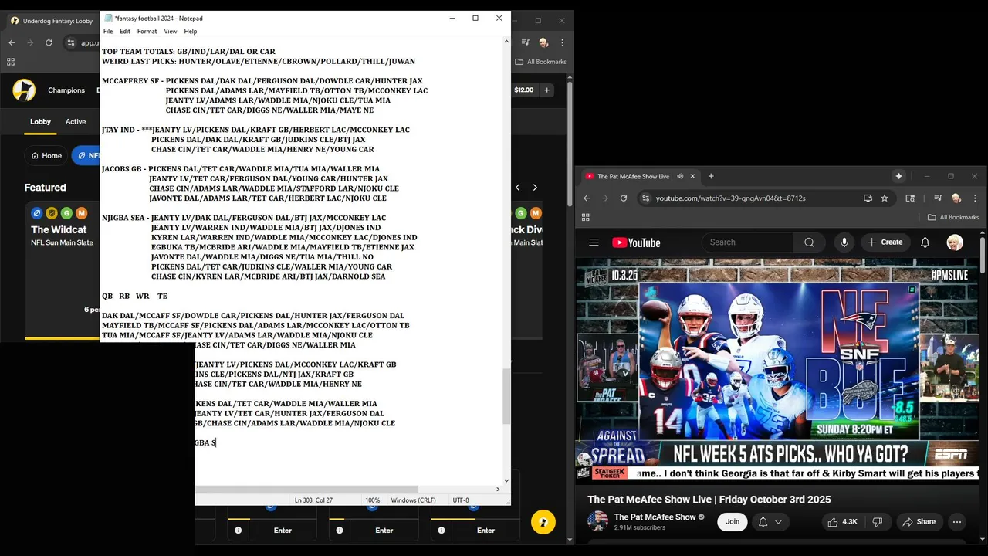This screenshot has height=556, width=988.
Task: Click info icon beside middle Enter button
Action: click(x=340, y=531)
